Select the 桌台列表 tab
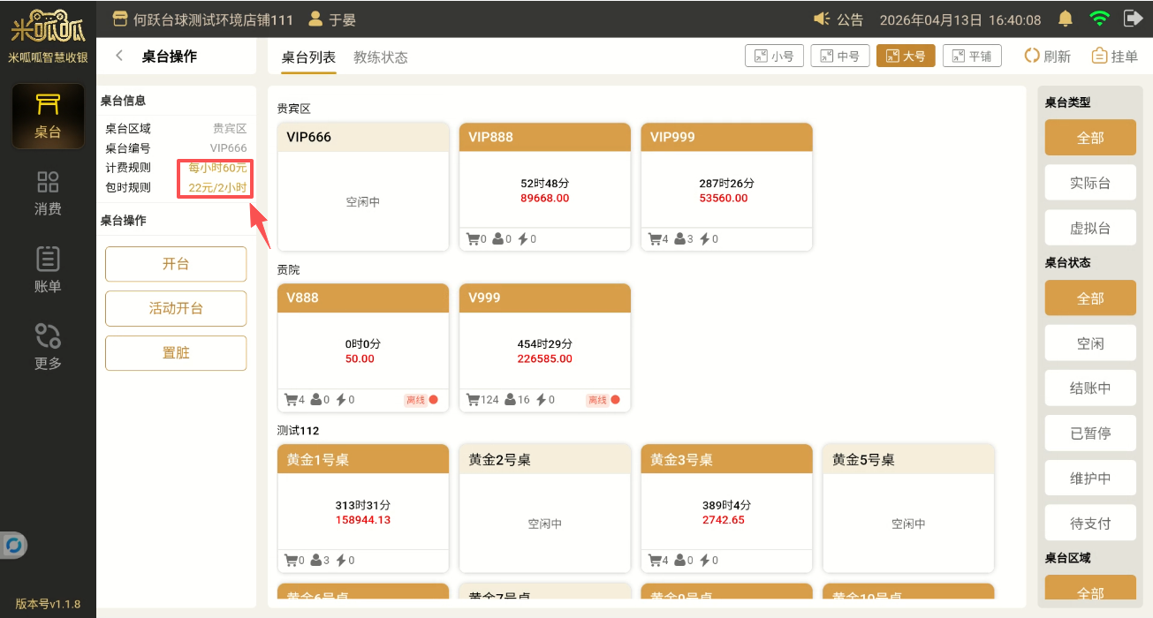The image size is (1153, 618). (308, 57)
